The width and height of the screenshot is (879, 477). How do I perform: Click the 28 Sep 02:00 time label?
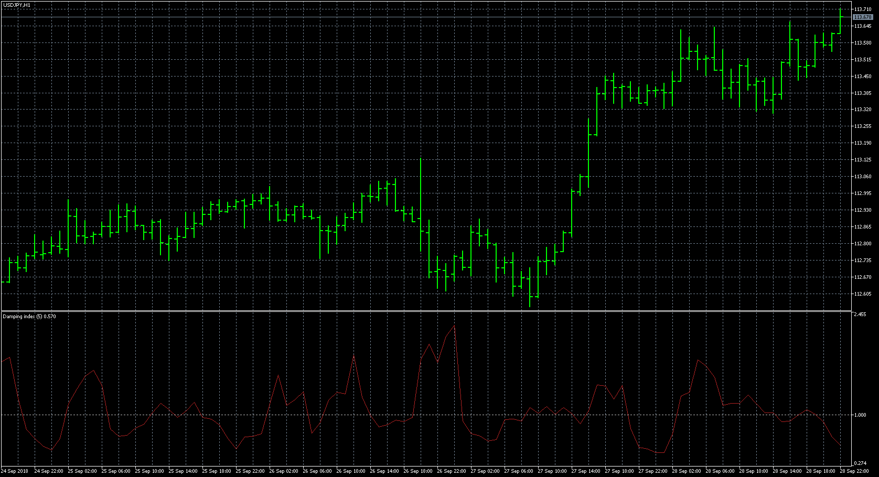(687, 471)
